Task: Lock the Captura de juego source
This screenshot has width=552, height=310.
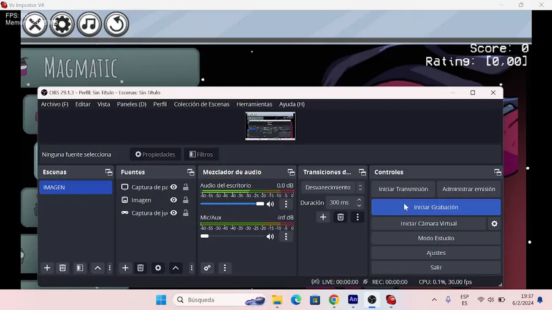Action: 185,213
